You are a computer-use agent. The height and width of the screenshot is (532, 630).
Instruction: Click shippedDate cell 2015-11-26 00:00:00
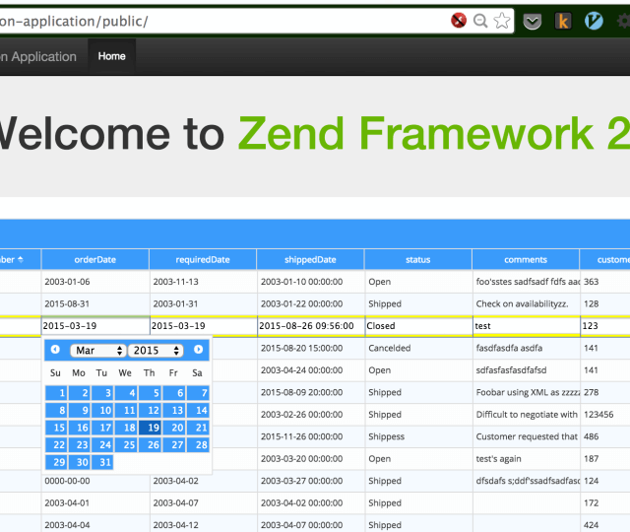pos(311,436)
